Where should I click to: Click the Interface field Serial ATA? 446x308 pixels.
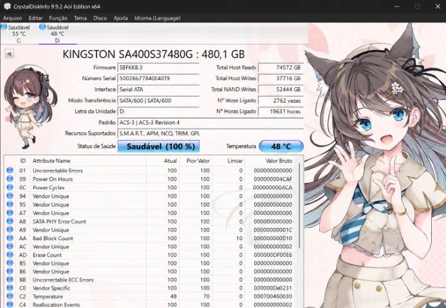point(158,89)
